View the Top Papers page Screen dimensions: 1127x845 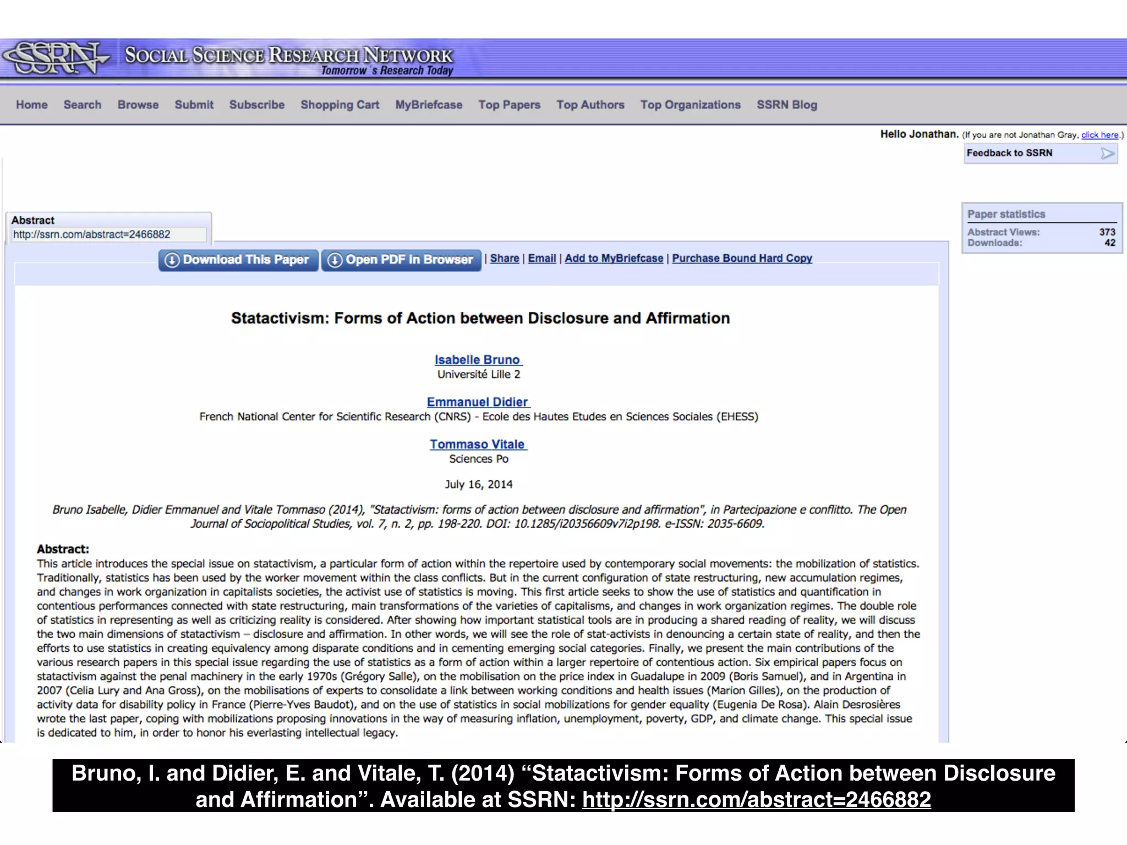click(510, 105)
